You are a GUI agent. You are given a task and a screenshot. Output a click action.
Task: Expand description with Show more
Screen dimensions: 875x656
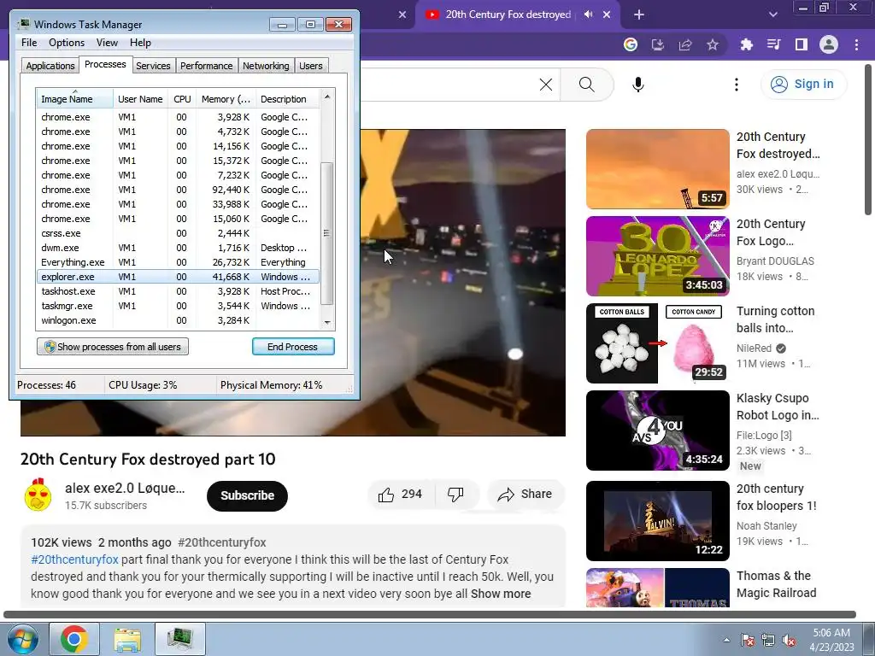point(501,594)
